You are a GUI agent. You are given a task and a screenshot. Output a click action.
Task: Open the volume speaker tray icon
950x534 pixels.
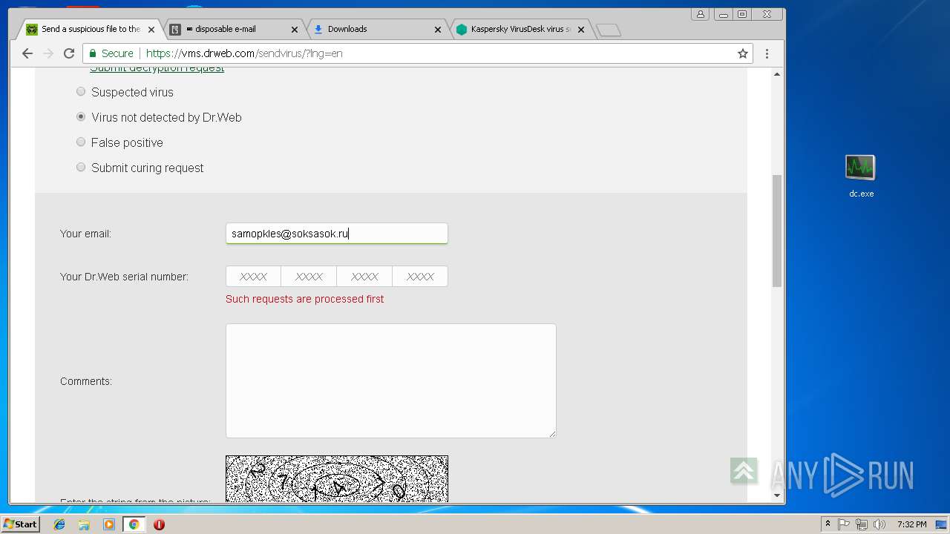coord(879,524)
